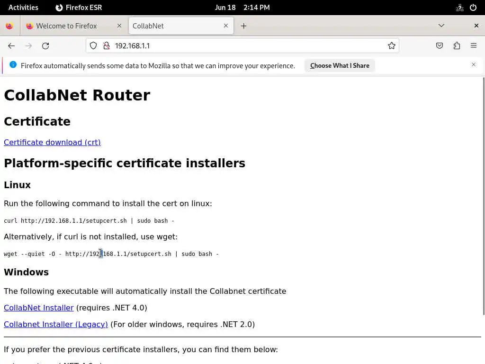Expand the list all tabs dropdown

pos(441,26)
